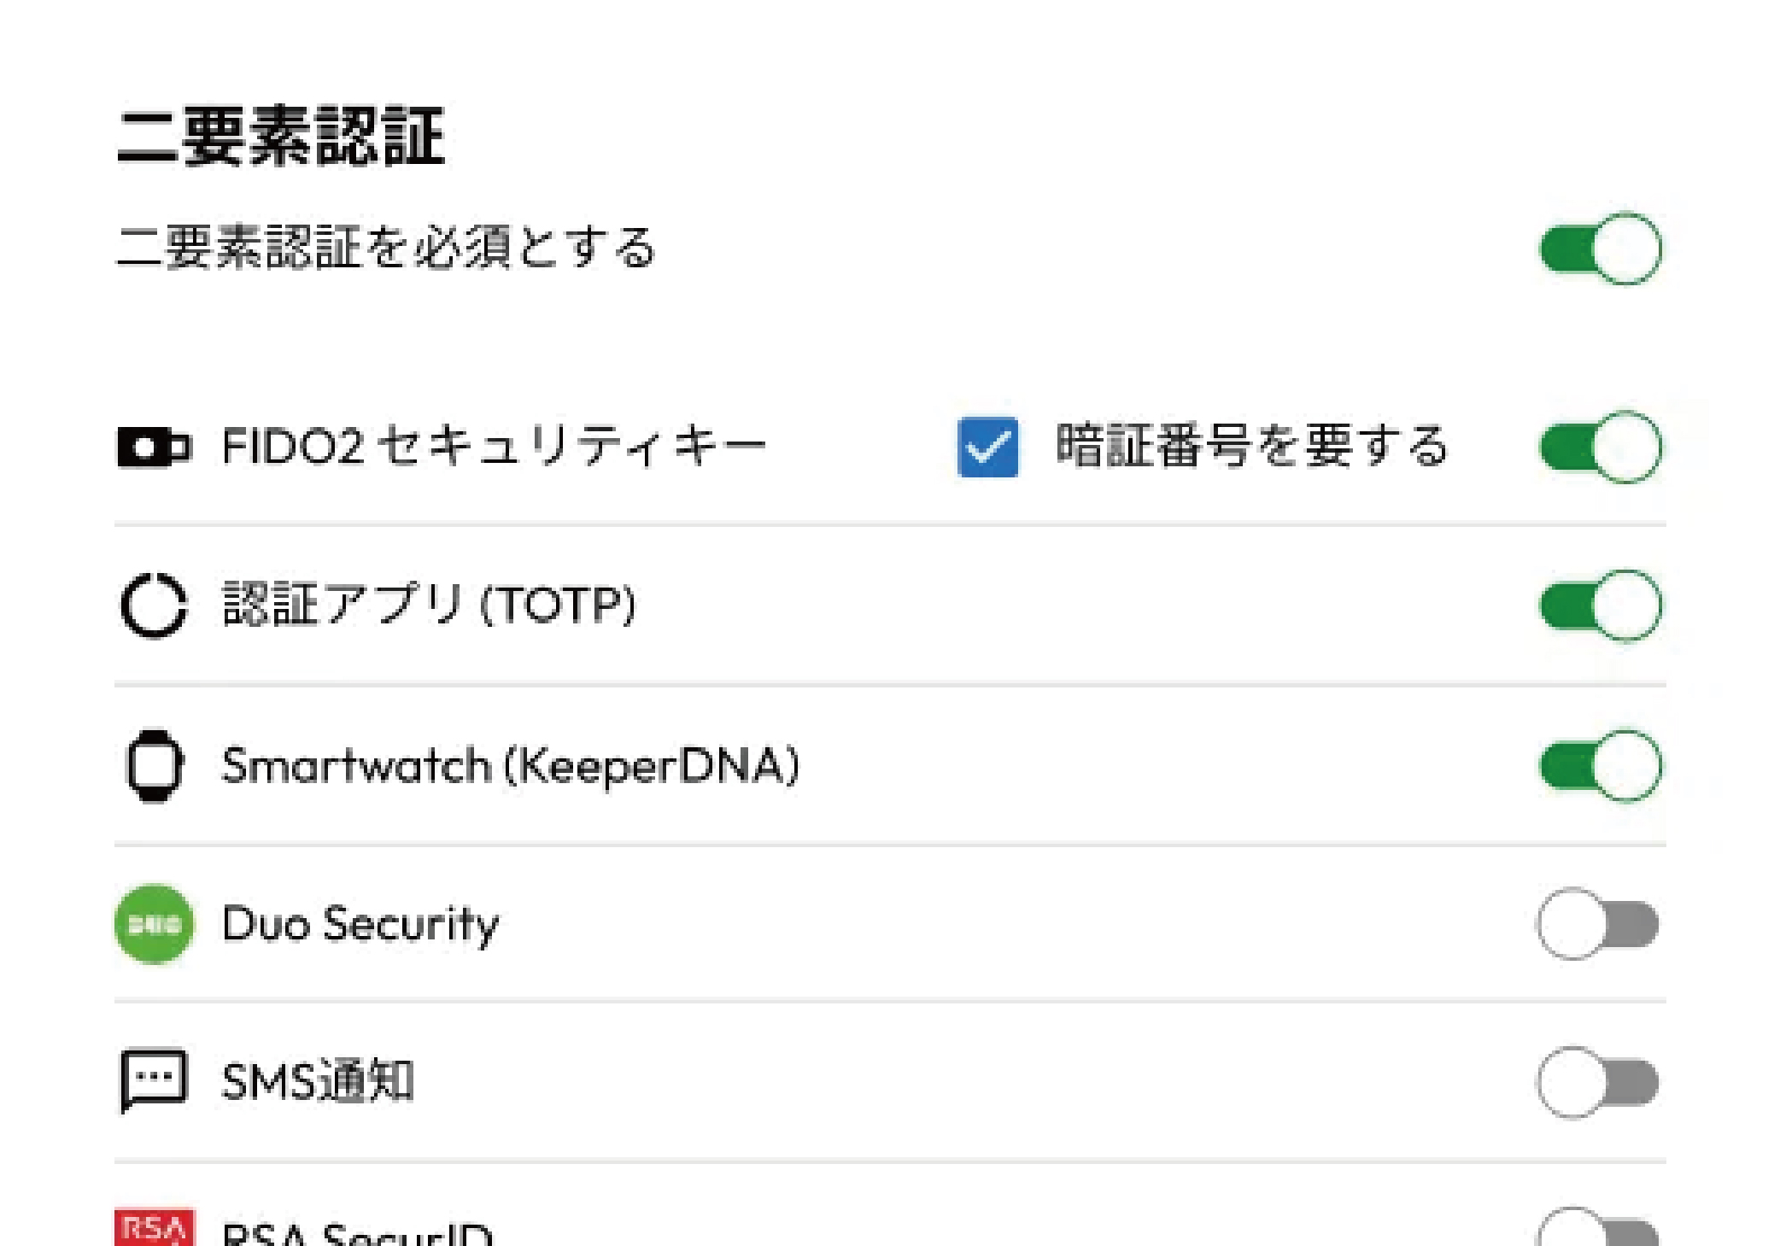Click the 認証アプリ (TOTP) label text
Viewport: 1780px width, 1246px height.
pos(429,605)
